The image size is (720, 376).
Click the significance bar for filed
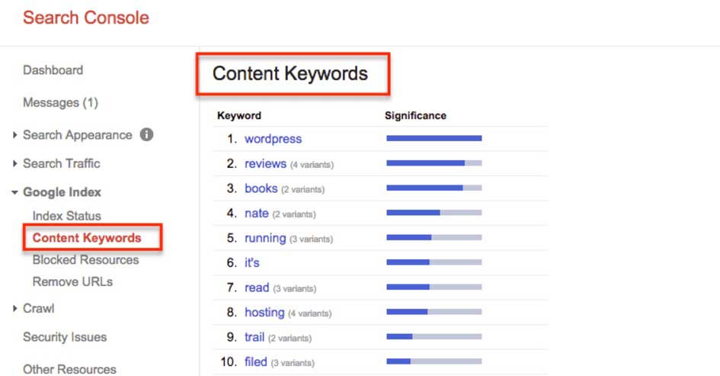tap(434, 362)
